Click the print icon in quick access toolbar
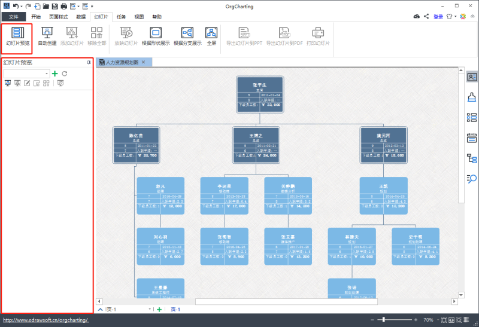479x327 pixels. click(x=64, y=6)
